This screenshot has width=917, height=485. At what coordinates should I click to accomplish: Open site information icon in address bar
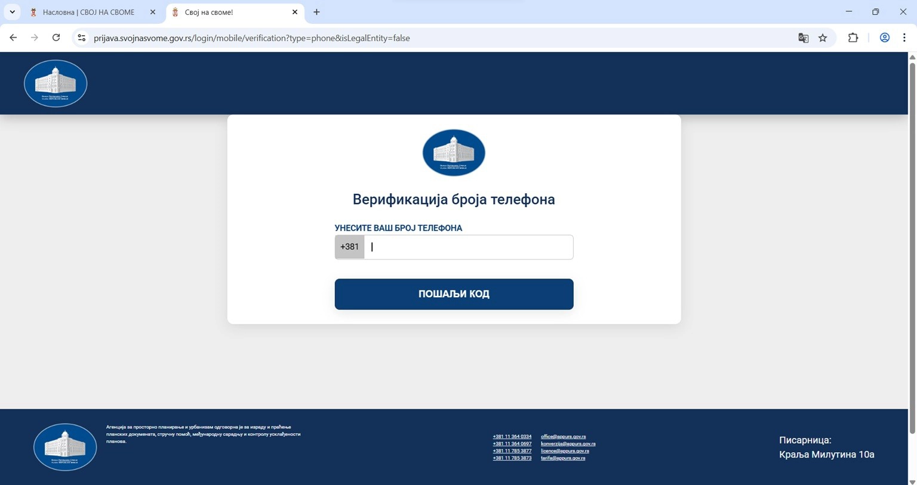point(82,38)
